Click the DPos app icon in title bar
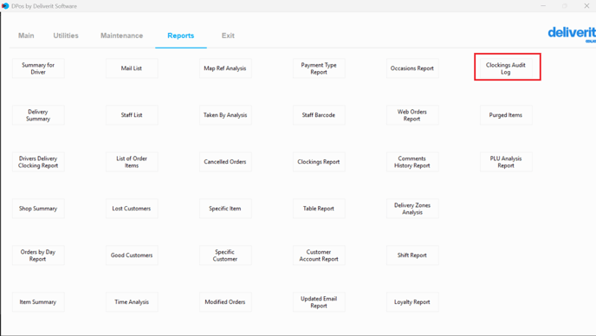This screenshot has width=596, height=336. pyautogui.click(x=5, y=6)
